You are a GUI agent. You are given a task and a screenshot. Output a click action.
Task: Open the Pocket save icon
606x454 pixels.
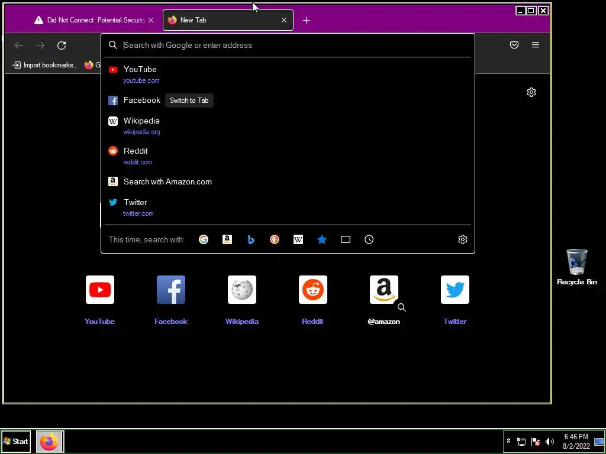point(514,45)
